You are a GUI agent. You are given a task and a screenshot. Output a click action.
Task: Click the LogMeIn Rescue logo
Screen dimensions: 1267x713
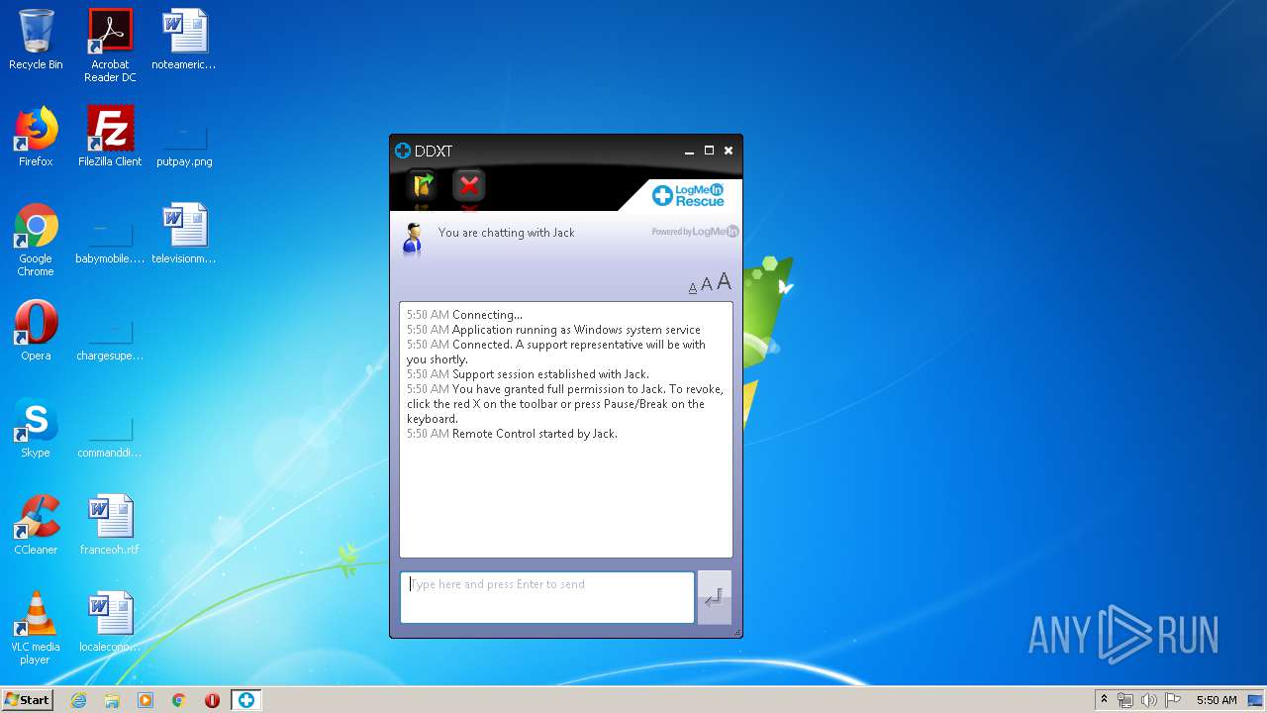(688, 195)
